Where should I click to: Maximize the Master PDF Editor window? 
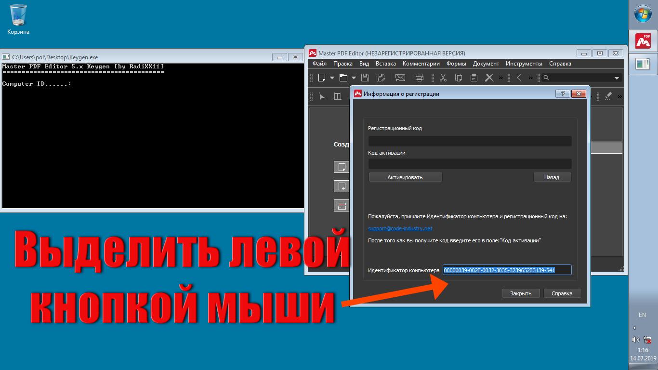600,53
